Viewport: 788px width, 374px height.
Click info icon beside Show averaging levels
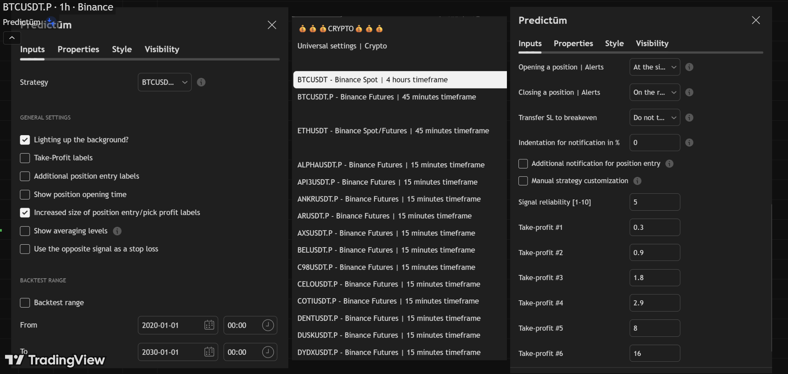tap(117, 231)
